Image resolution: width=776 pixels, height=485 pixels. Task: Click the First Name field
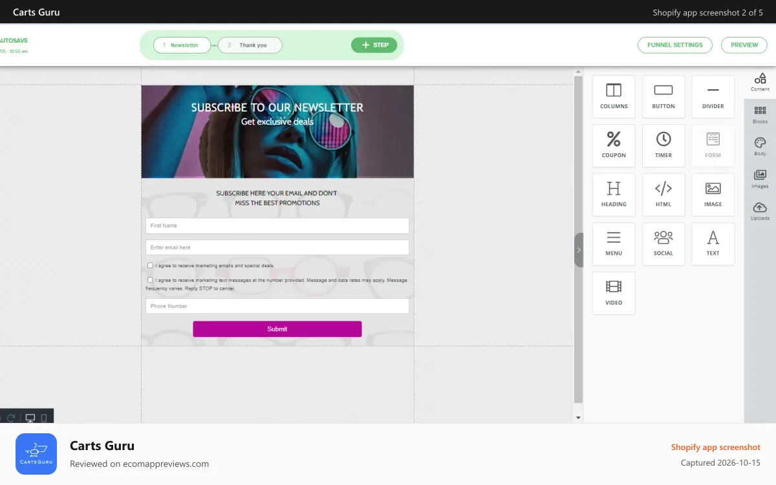277,226
